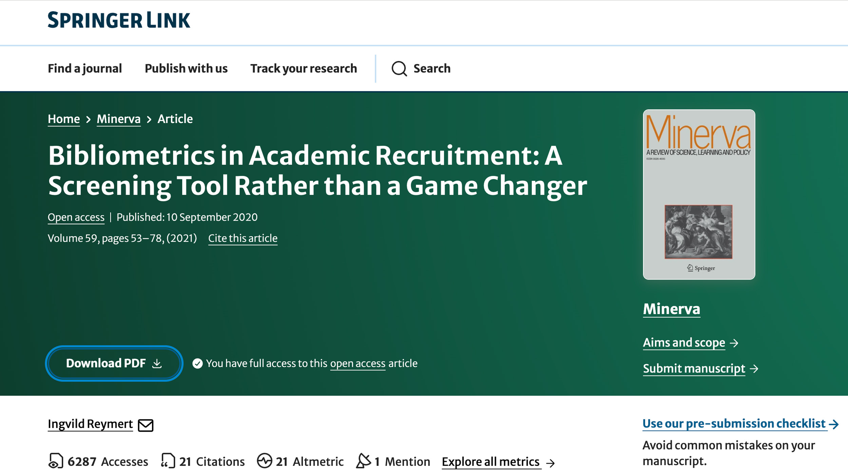Open the Aims and scope link
The height and width of the screenshot is (476, 848).
(684, 343)
